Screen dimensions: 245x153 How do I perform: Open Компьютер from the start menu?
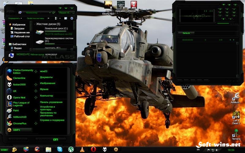click(47, 95)
